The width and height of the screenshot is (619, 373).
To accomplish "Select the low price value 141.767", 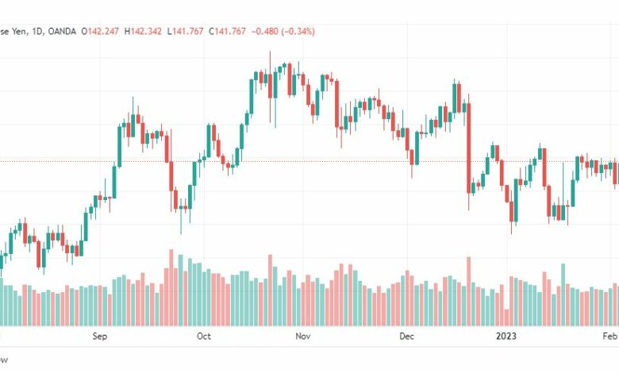I will (188, 31).
